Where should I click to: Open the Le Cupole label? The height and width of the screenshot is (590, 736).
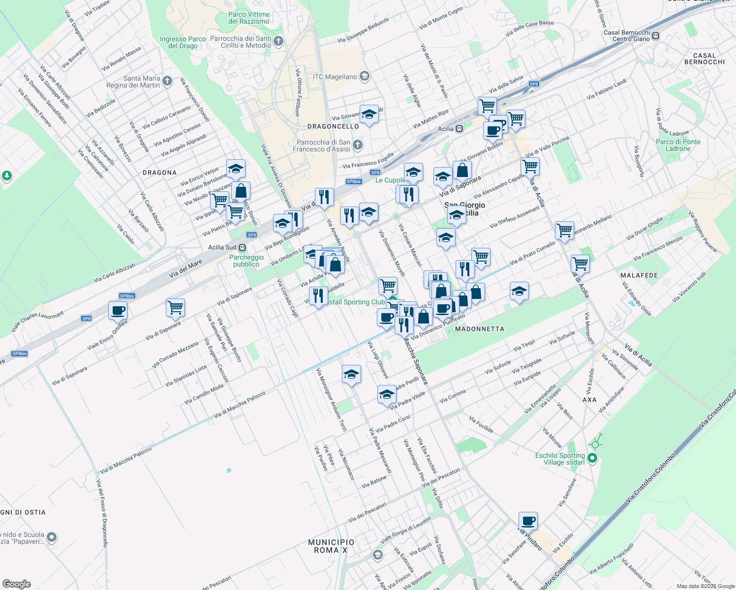391,180
